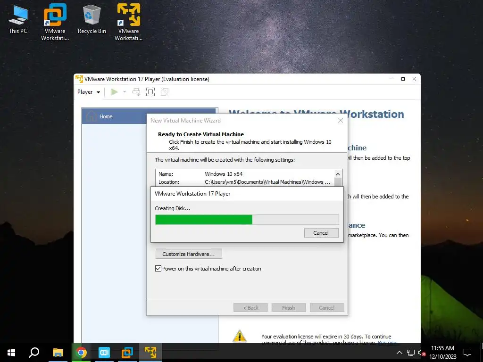Open the muted volume tray icon

coord(422,353)
